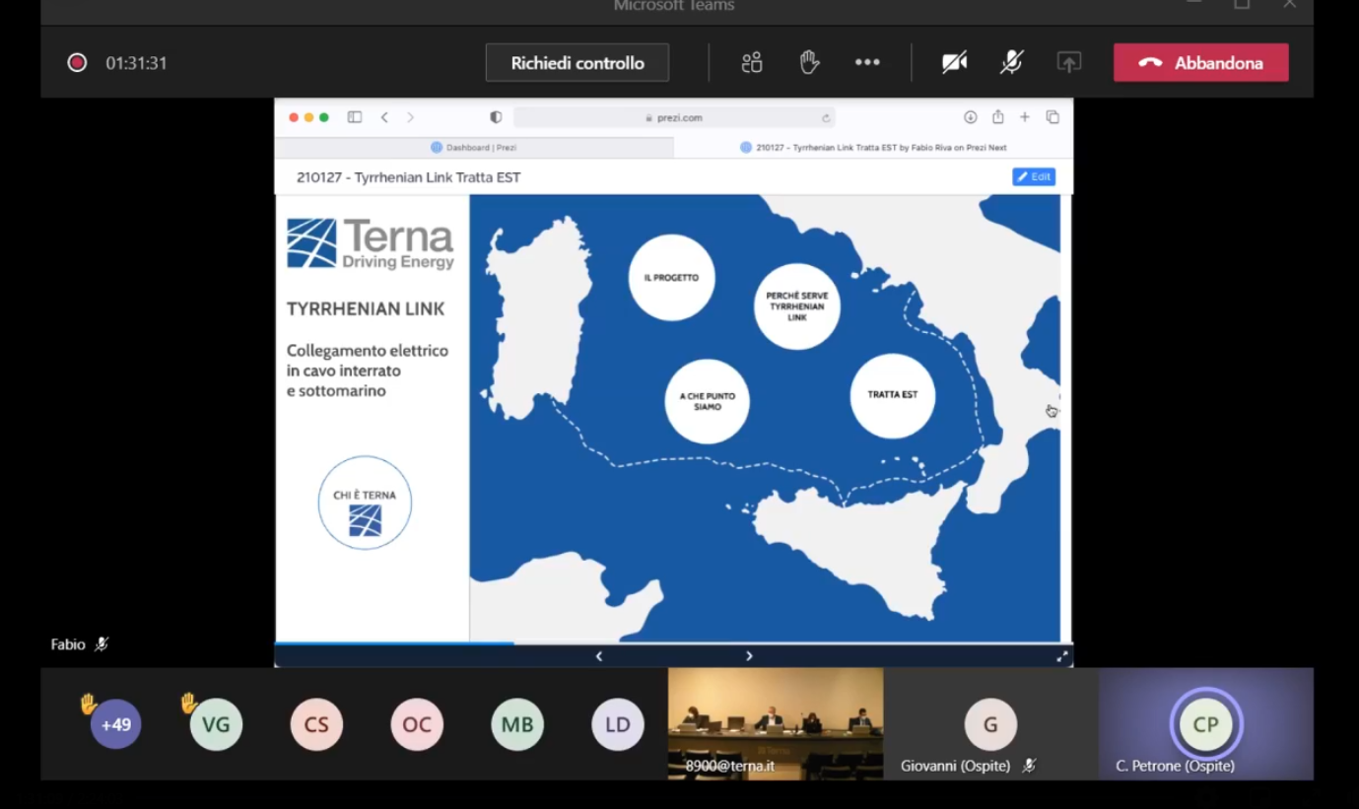Click the red close dot of browser
1359x809 pixels.
(x=293, y=117)
